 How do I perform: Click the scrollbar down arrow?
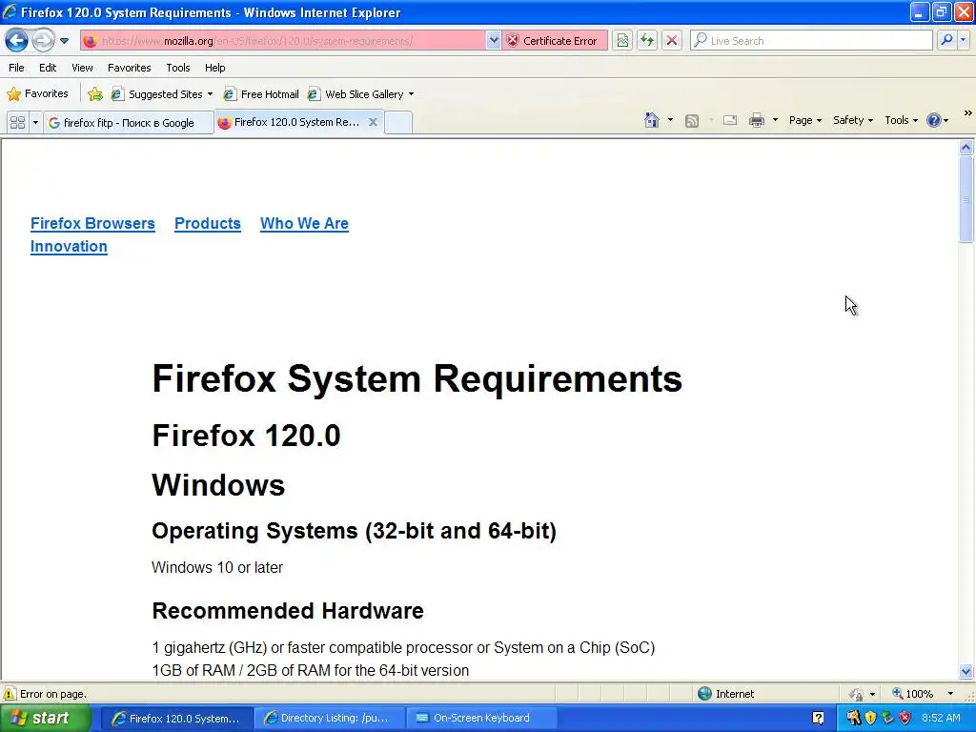pos(966,672)
